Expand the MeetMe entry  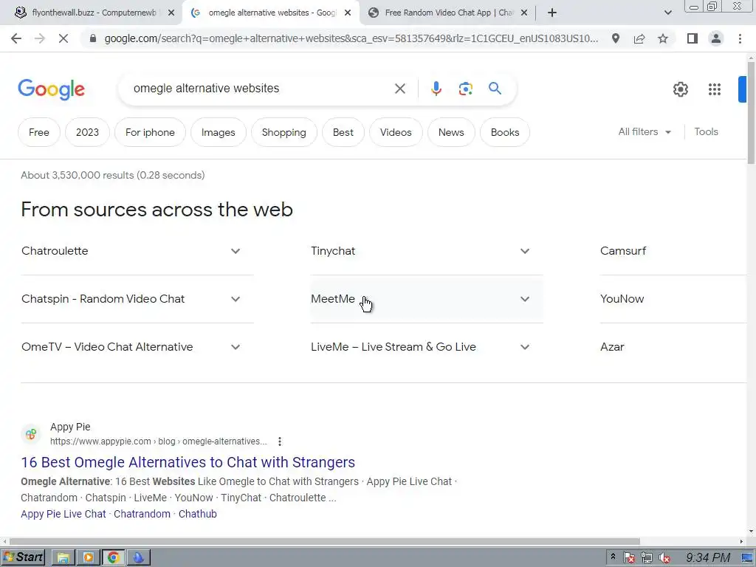point(427,299)
